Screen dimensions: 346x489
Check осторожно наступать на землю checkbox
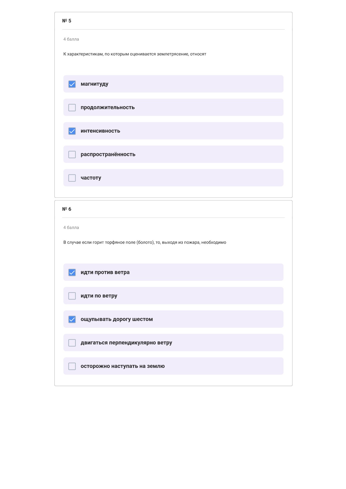click(x=72, y=366)
